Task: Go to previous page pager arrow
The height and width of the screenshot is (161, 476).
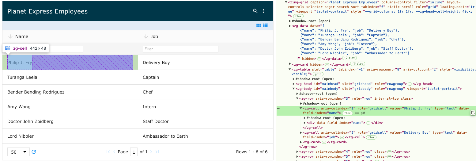Action: (x=114, y=152)
